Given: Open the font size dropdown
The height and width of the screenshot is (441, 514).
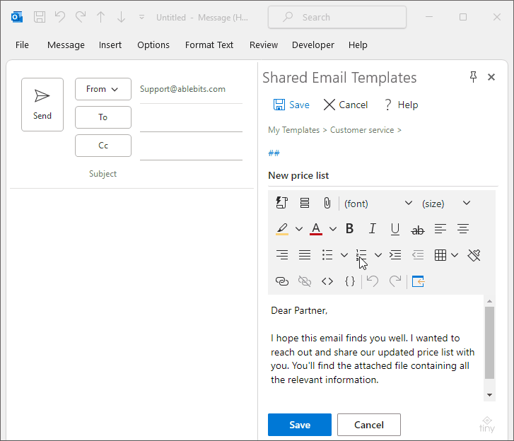Looking at the screenshot, I should pos(446,204).
